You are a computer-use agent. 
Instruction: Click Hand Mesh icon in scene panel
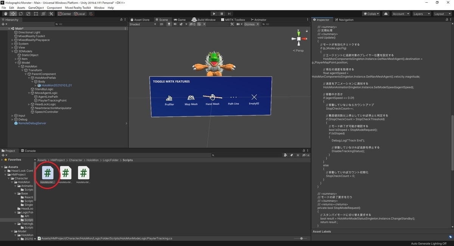tap(212, 97)
